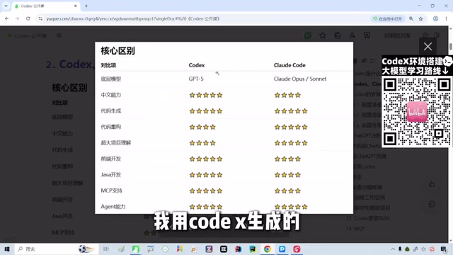Click the 核心区别 heading in the overlay
This screenshot has height=255, width=453.
117,51
